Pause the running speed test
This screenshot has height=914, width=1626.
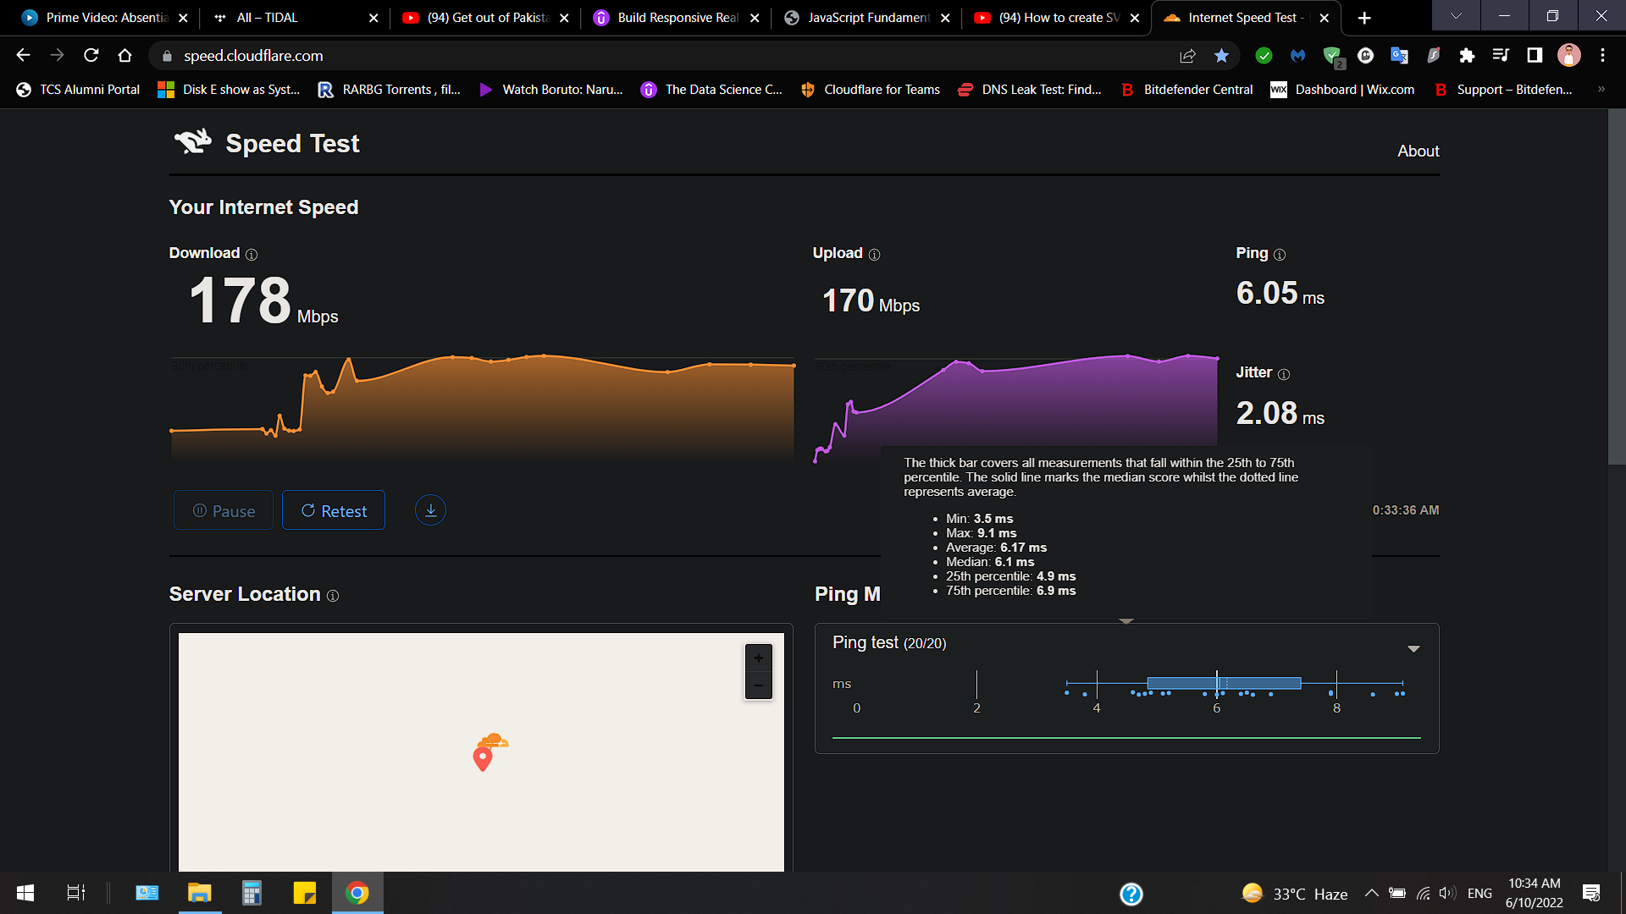(224, 510)
